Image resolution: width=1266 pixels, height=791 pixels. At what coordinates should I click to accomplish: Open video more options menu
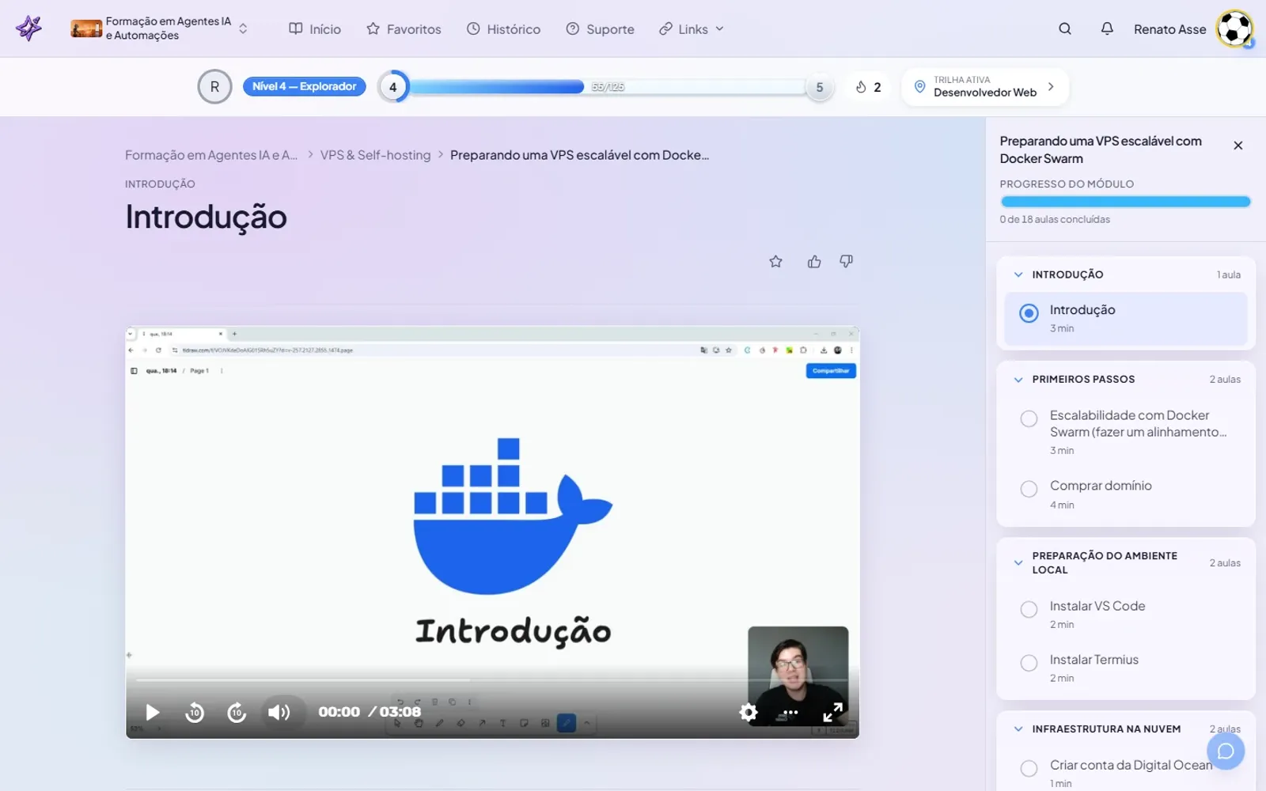pyautogui.click(x=790, y=713)
